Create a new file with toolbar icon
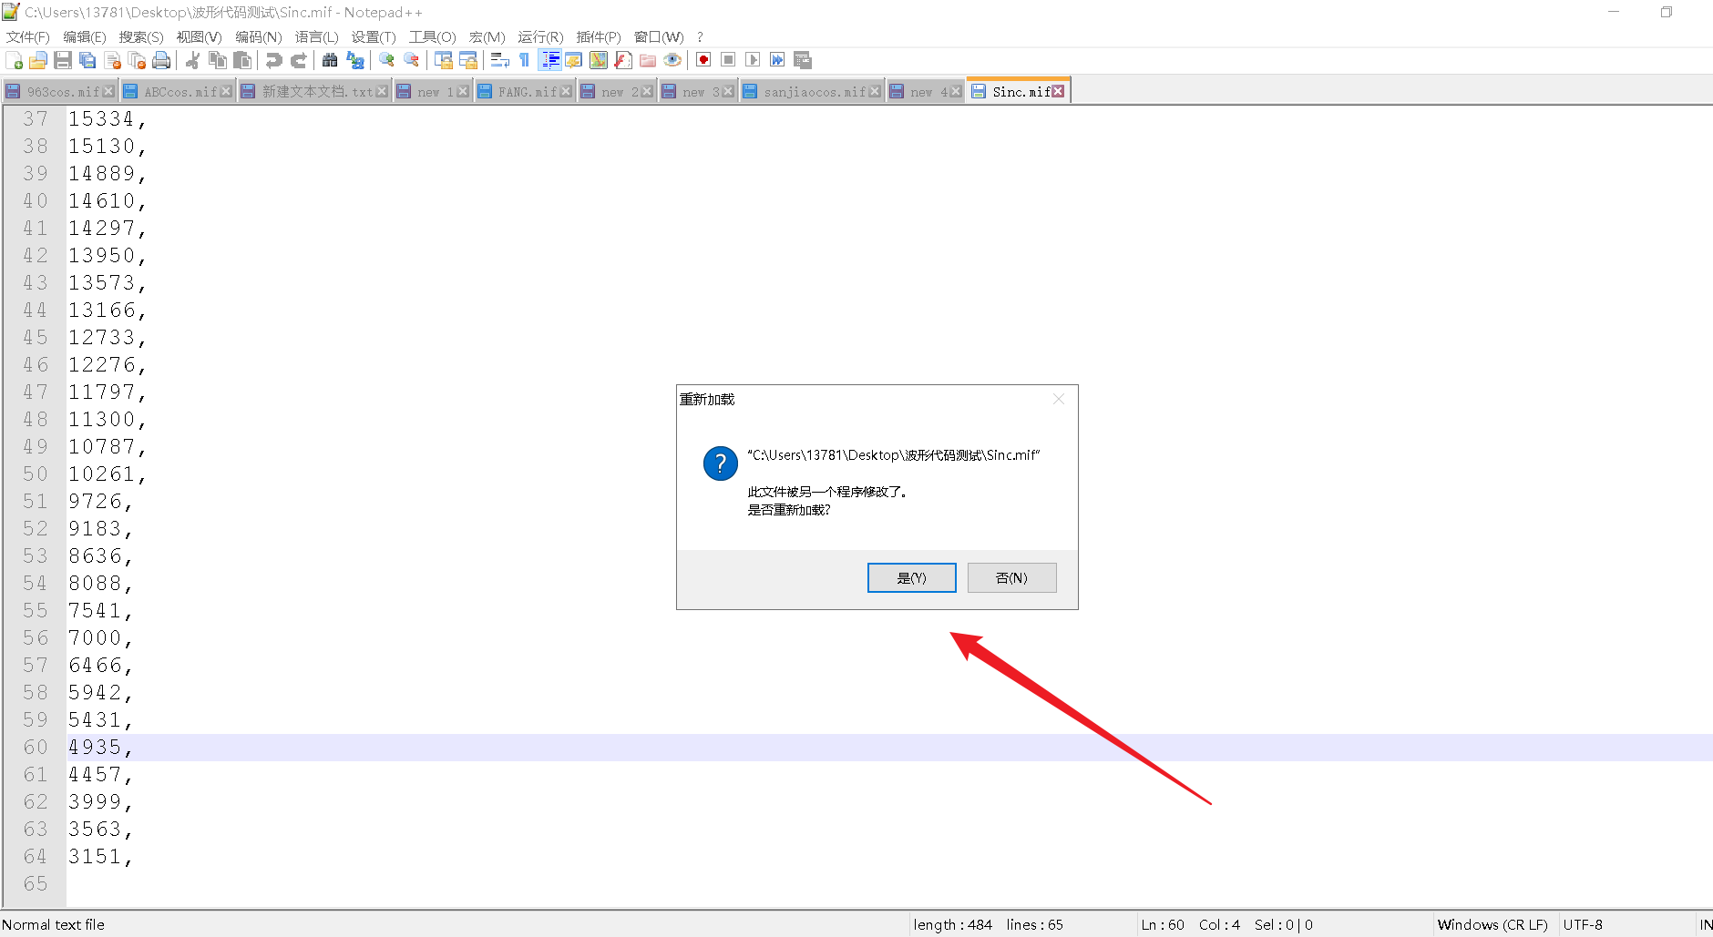The image size is (1713, 937). pos(15,60)
